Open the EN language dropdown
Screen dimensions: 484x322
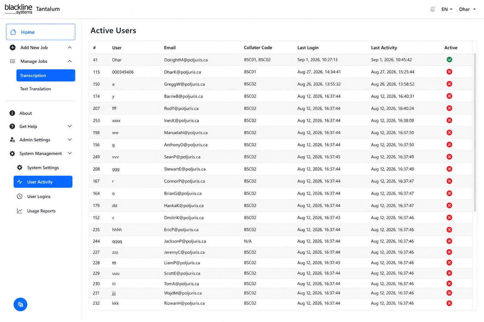click(447, 9)
